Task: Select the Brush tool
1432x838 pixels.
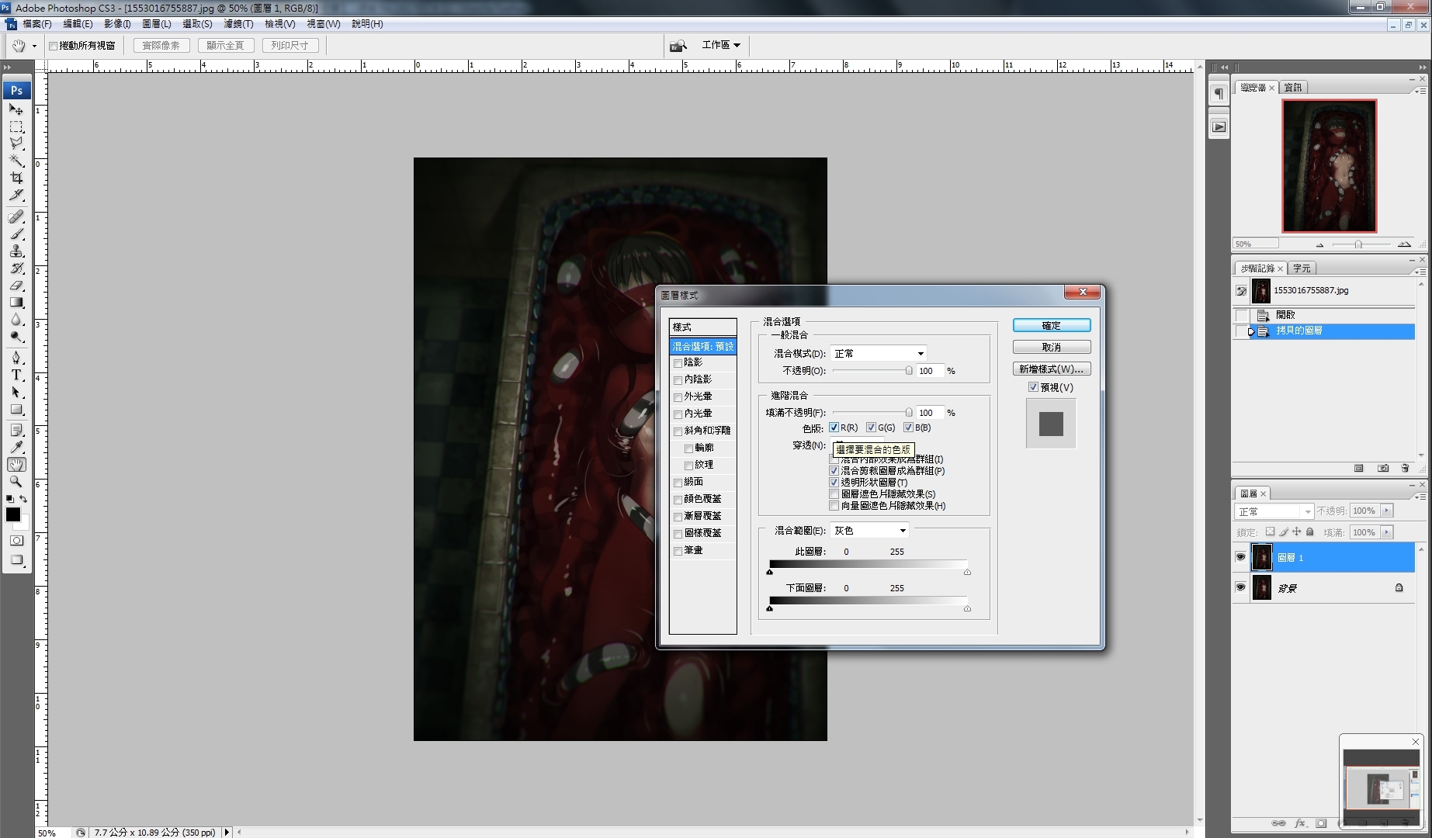Action: pos(16,234)
